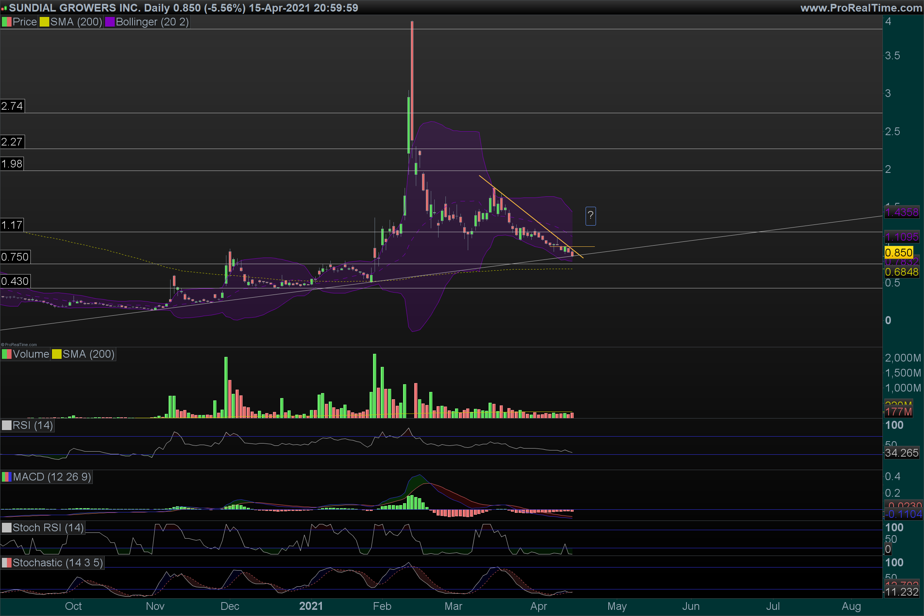Click the Stochastic (14 3 5) legend icon
The image size is (924, 616).
click(6, 563)
